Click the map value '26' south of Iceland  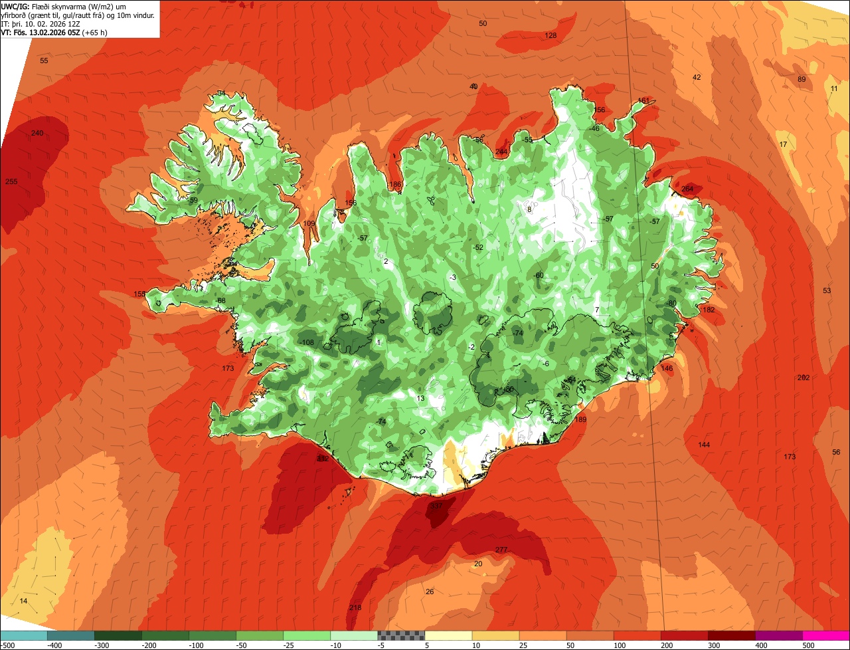pyautogui.click(x=430, y=592)
